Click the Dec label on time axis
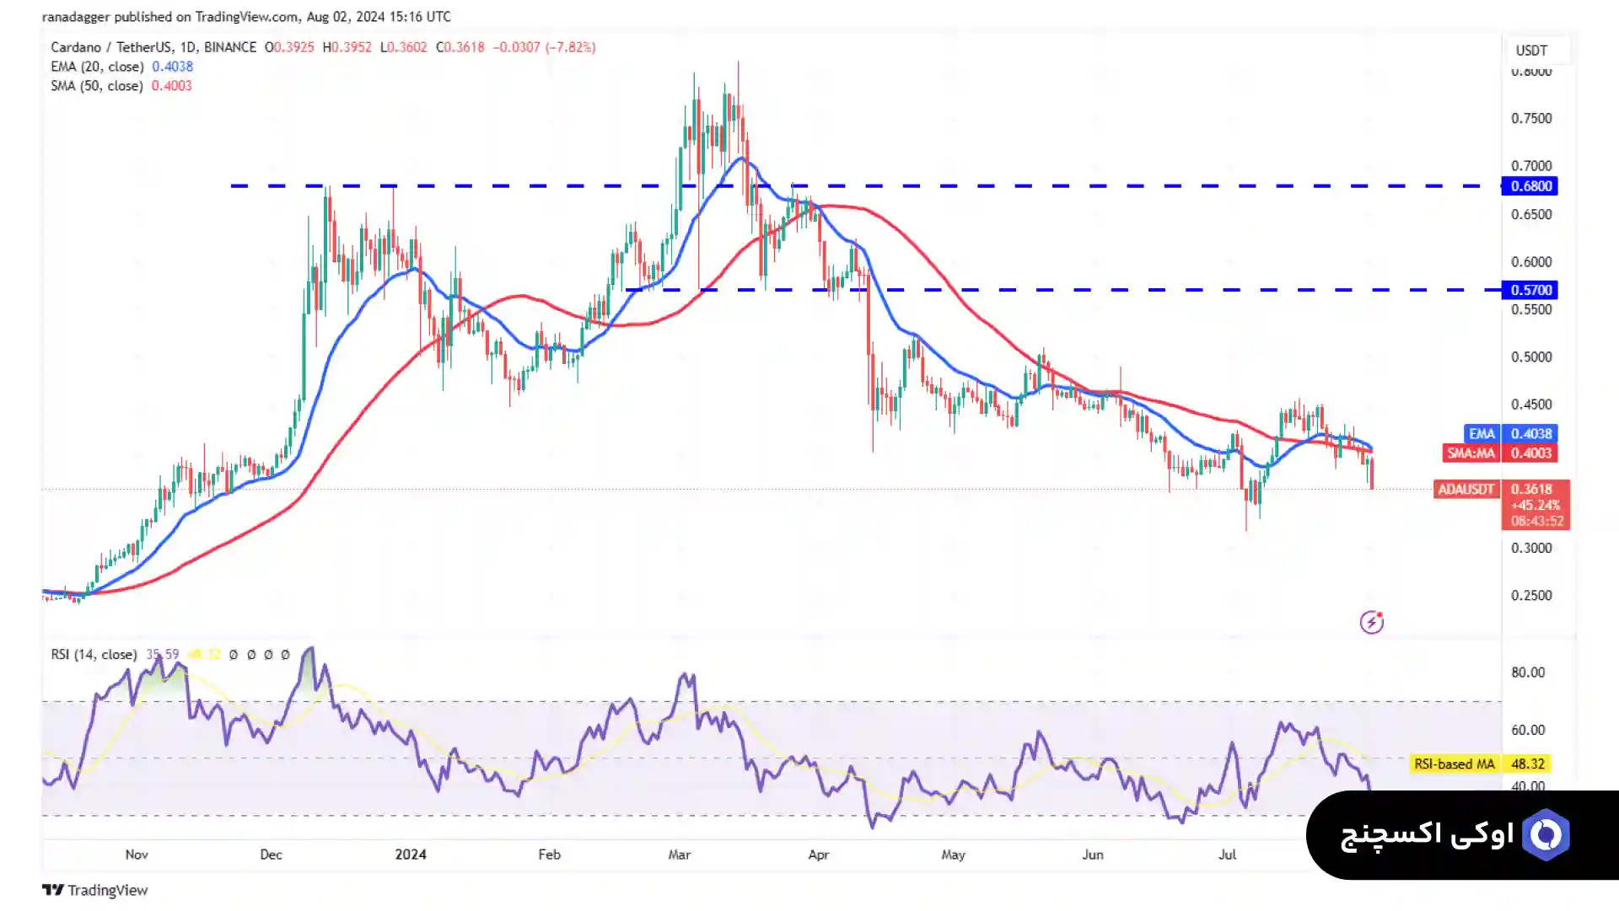 [x=271, y=854]
